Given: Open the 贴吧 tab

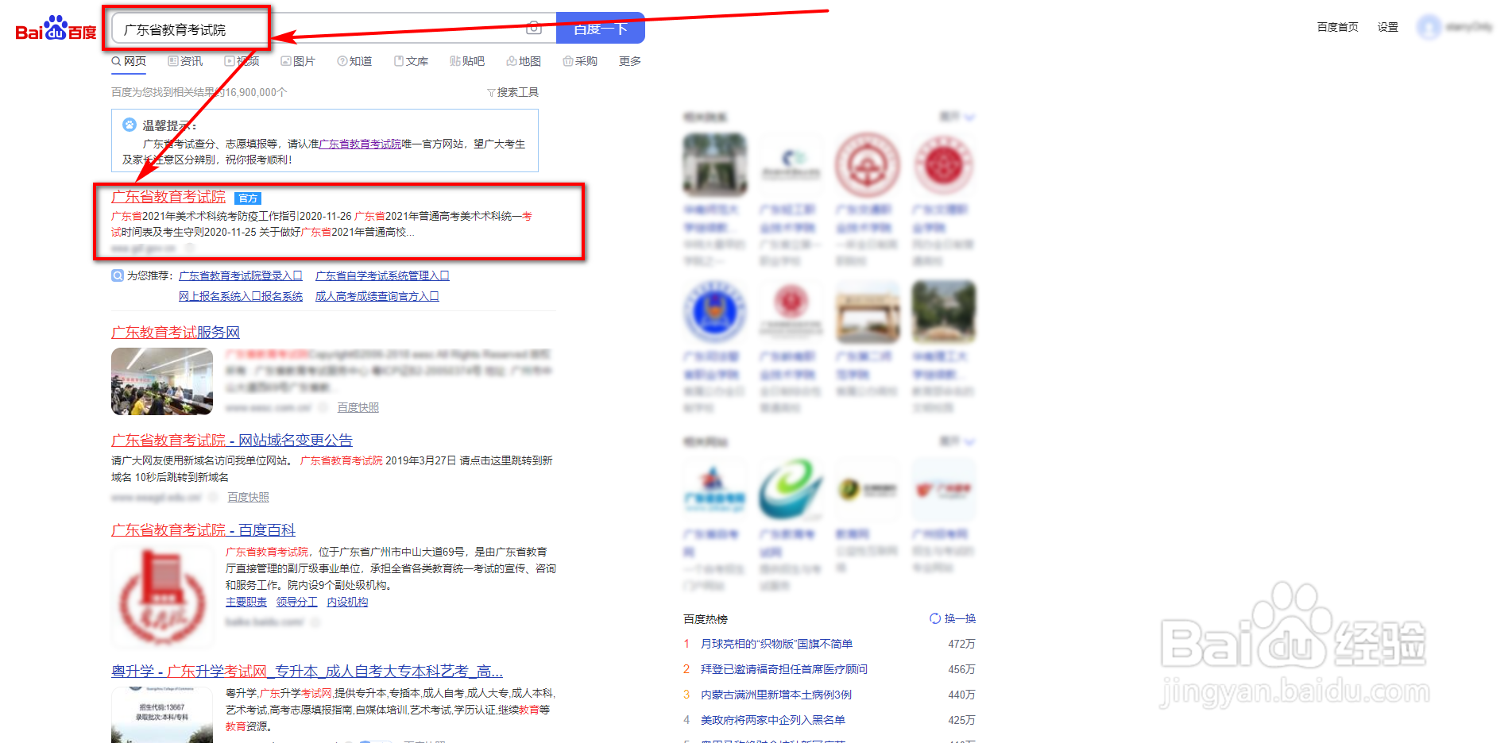Looking at the screenshot, I should [x=467, y=61].
